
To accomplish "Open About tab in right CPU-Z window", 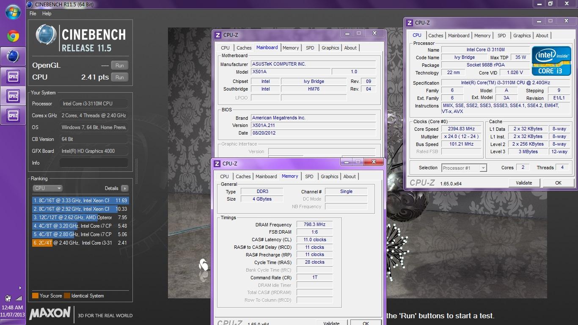I will click(x=542, y=36).
